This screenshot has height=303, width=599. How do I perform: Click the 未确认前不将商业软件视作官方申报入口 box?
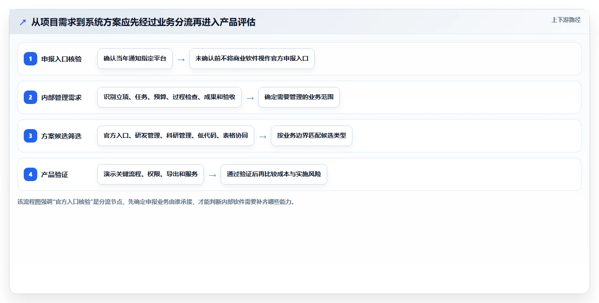tap(252, 59)
